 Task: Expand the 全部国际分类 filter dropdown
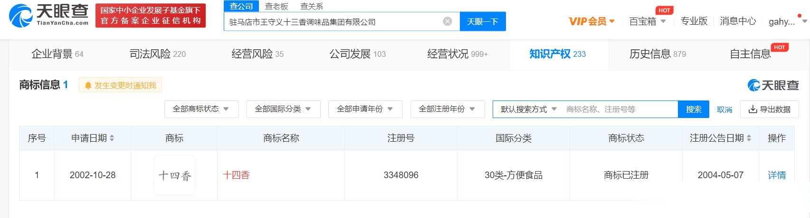283,109
